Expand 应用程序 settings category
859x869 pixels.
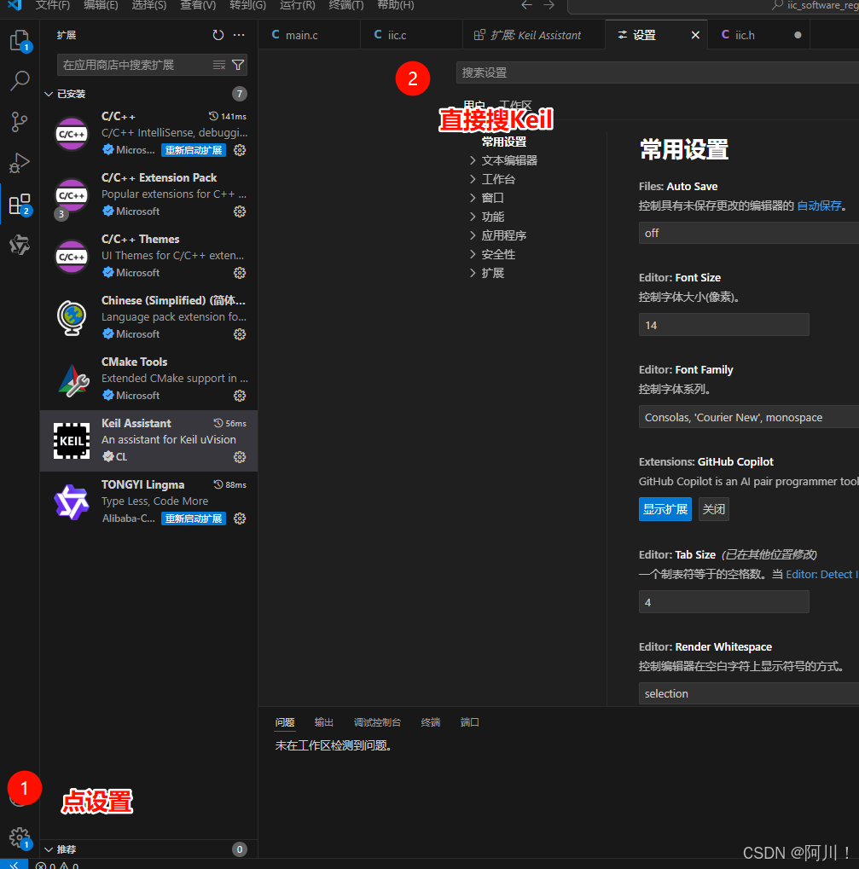[473, 235]
